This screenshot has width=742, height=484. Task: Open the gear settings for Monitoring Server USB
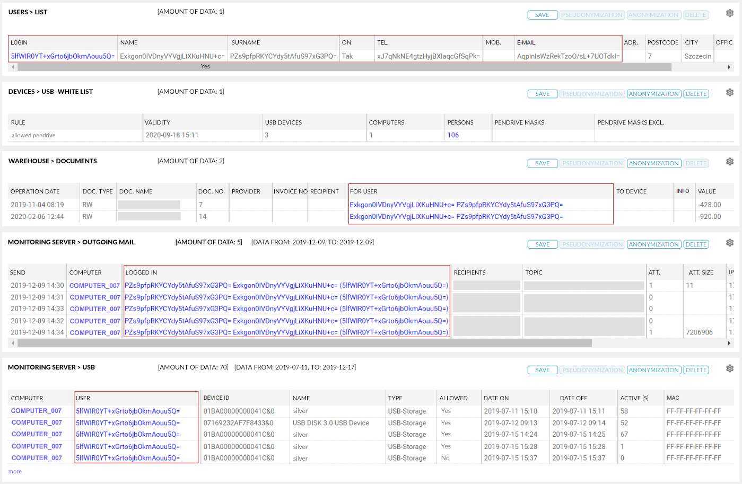tap(730, 368)
